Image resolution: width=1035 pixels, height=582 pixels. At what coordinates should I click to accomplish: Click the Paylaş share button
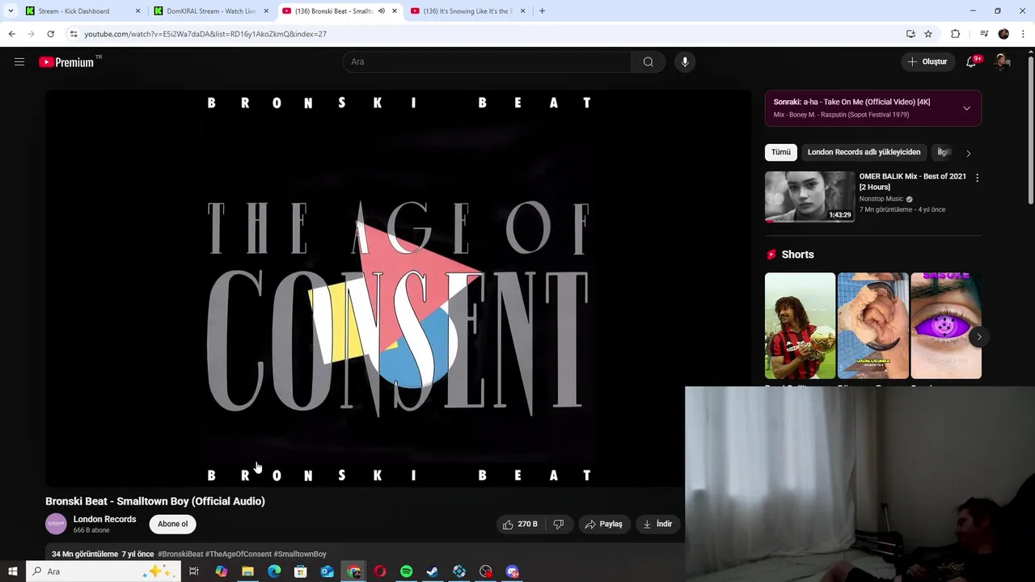603,524
